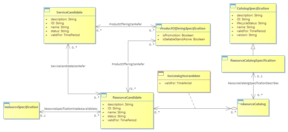Click "name: String" in ResourceCandidate

point(117,112)
